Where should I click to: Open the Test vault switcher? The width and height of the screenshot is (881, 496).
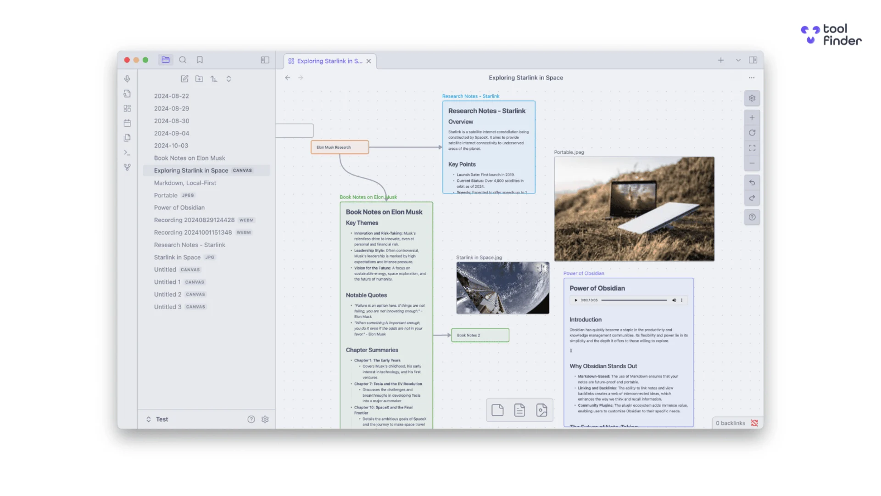point(157,419)
